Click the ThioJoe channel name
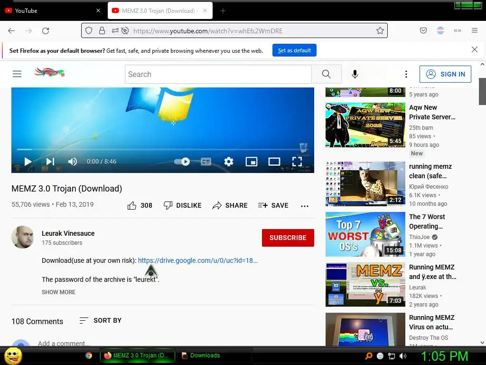486x365 pixels. (x=420, y=237)
